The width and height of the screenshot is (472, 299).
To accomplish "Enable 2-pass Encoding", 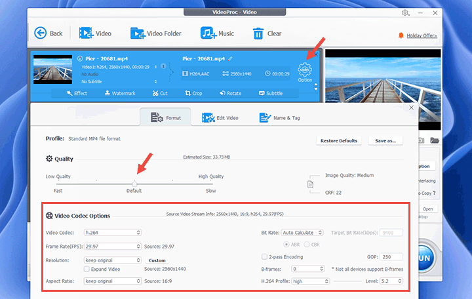I will (x=264, y=256).
